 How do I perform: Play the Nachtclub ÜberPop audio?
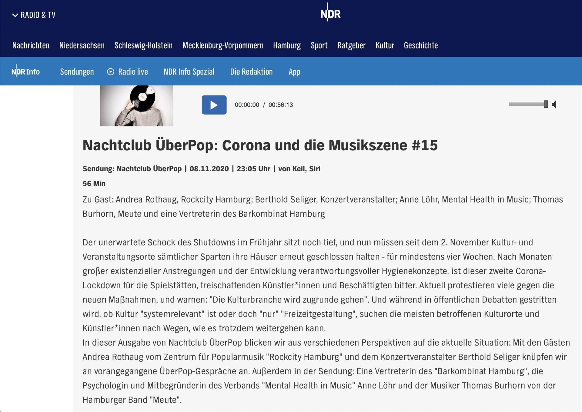click(x=214, y=105)
